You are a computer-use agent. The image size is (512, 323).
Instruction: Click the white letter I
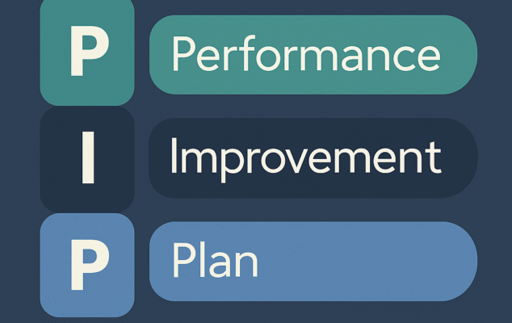(x=87, y=159)
